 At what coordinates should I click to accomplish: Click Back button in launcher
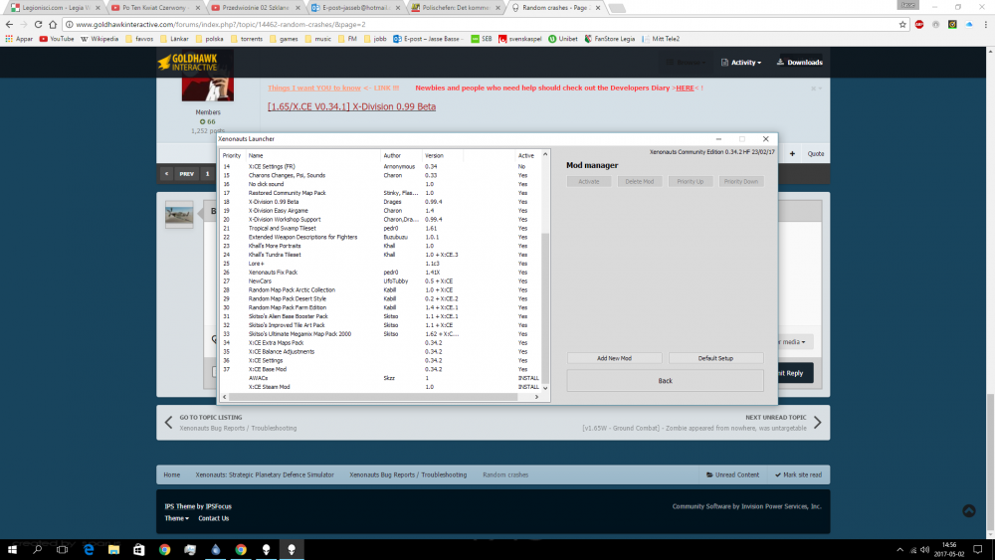665,381
